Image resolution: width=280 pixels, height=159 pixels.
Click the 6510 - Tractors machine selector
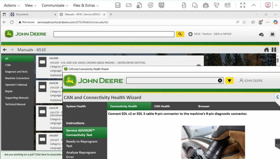pos(210,34)
